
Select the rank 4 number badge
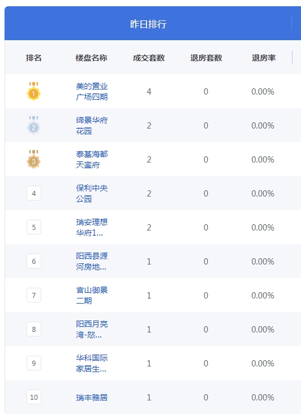[34, 193]
